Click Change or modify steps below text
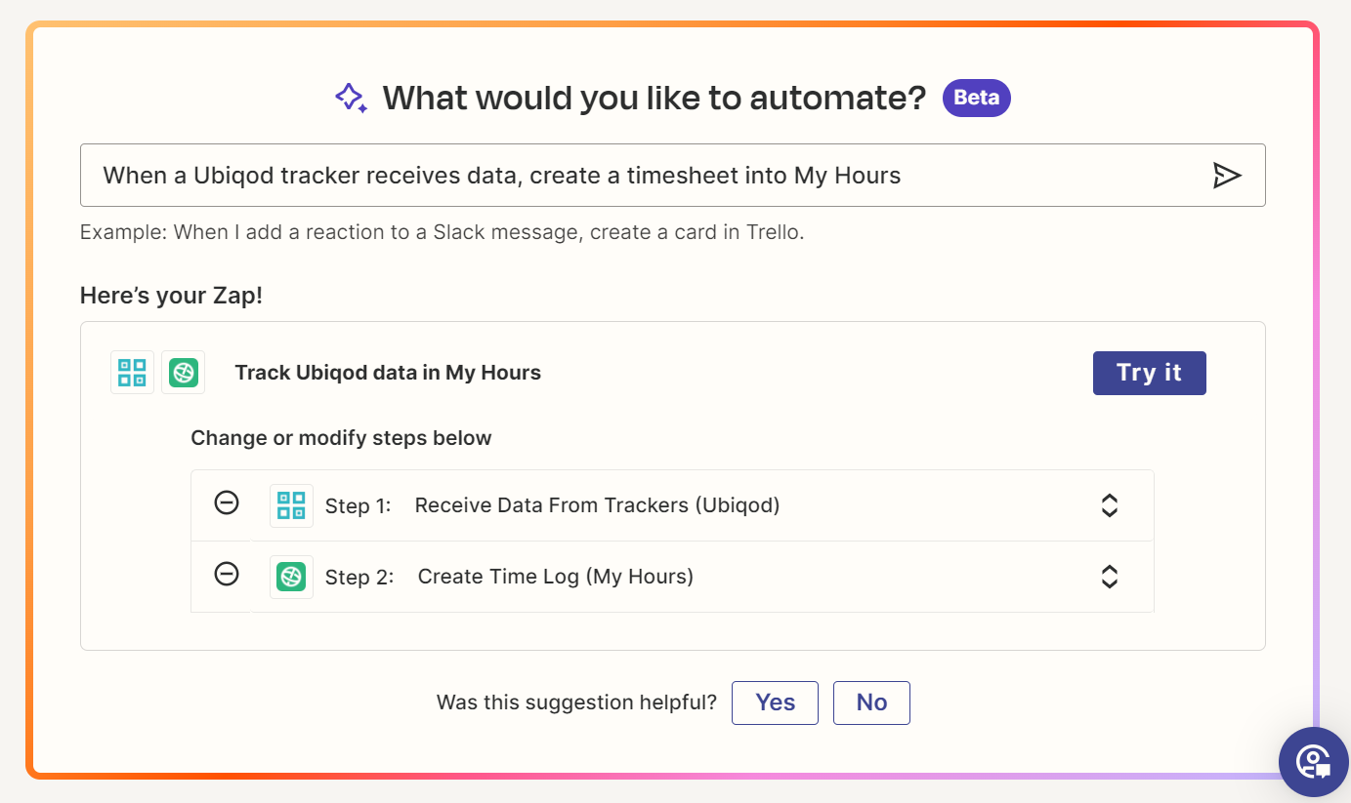The height and width of the screenshot is (803, 1351). [x=341, y=438]
